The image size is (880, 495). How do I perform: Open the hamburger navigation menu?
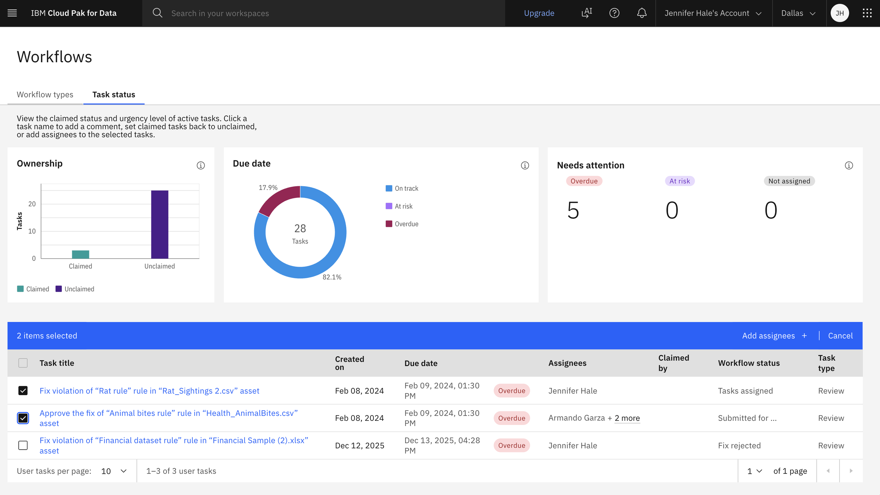pos(12,13)
